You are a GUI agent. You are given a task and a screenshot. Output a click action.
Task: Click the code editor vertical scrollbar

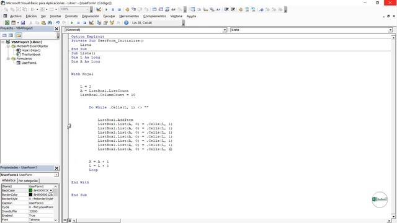tap(393, 126)
